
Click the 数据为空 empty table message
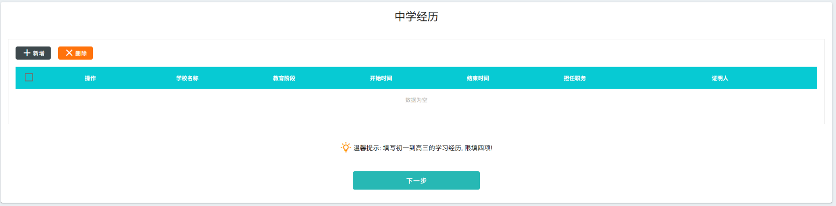[416, 100]
